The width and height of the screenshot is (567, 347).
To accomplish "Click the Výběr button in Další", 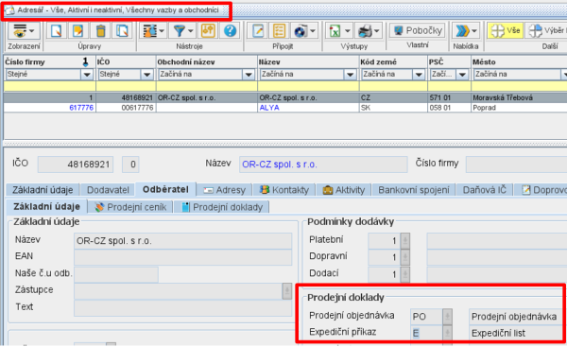I will coord(547,30).
